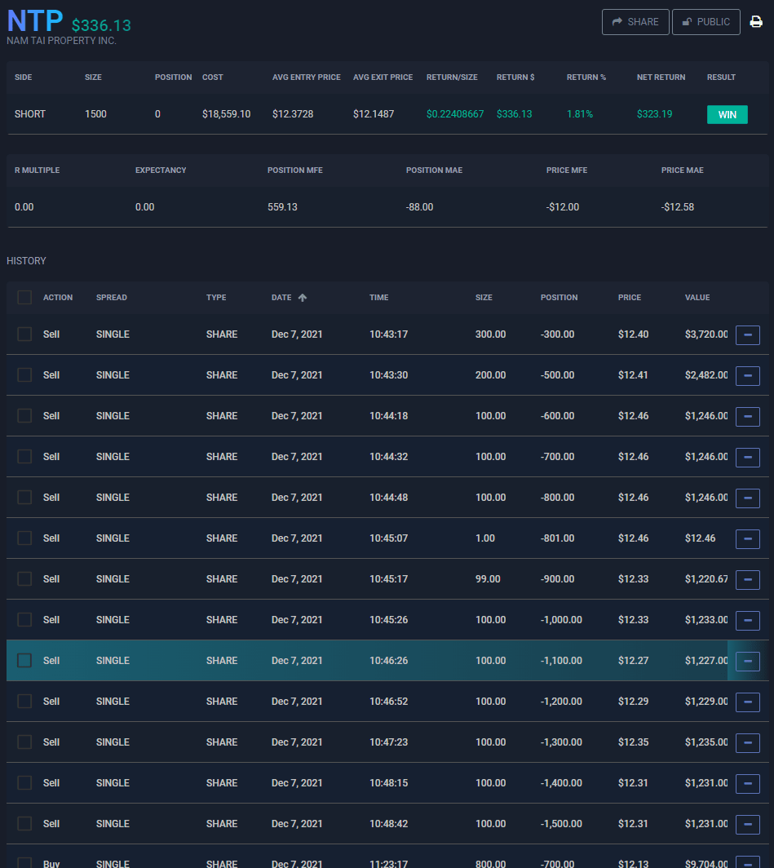
Task: Remove the 10:43:30 execution with minus icon
Action: tap(747, 376)
